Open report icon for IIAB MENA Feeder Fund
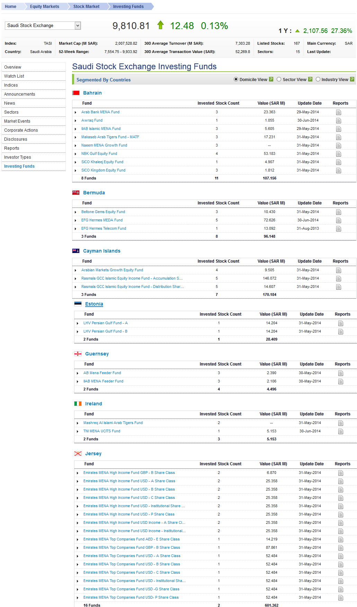The image size is (357, 607). 341,381
